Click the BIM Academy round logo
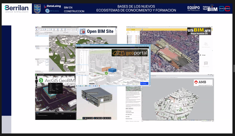Viewport: 235px width, 136px height. tap(47, 11)
